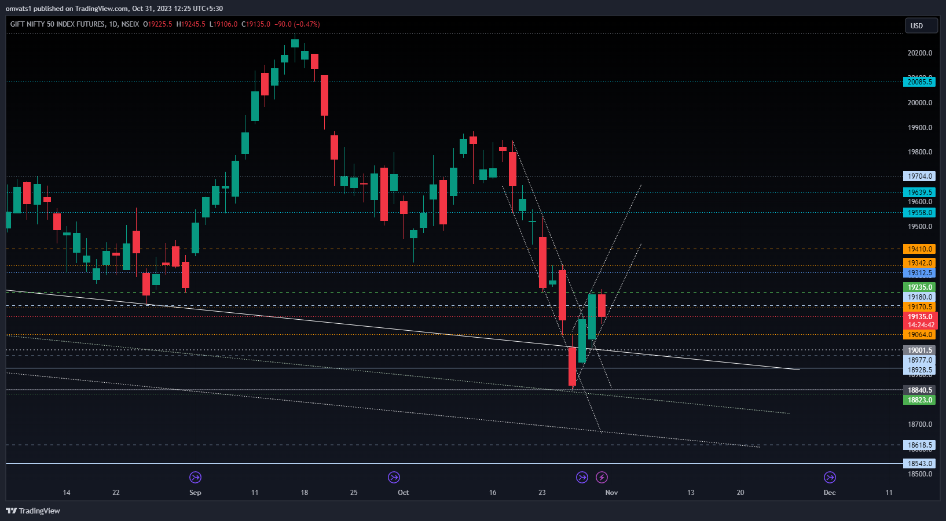Viewport: 946px width, 521px height.
Task: Click the change value -90.0 (-0.47%)
Action: 297,24
